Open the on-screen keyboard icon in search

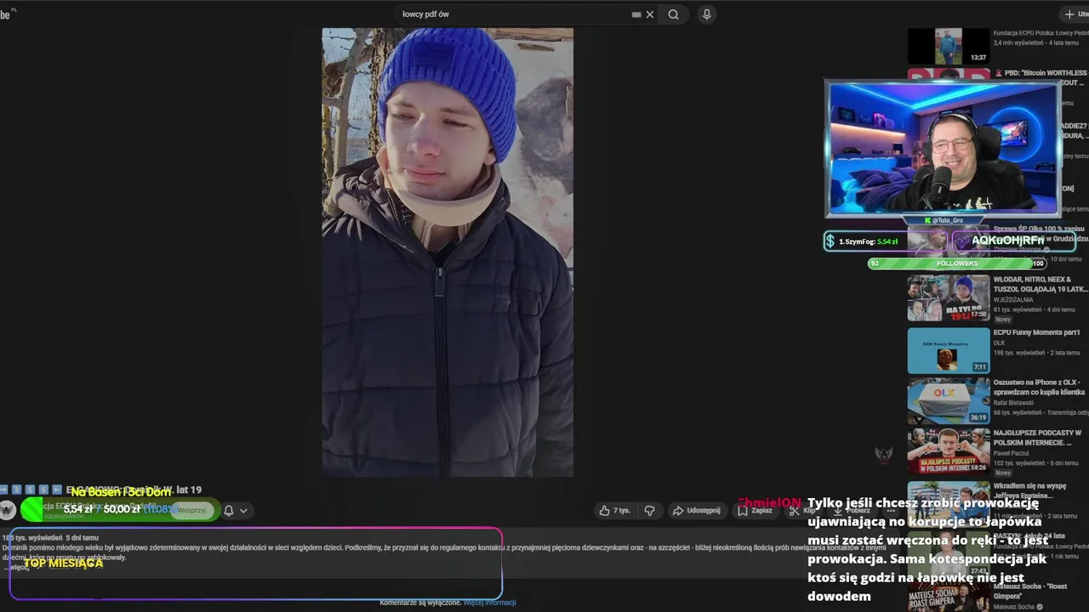pos(636,14)
